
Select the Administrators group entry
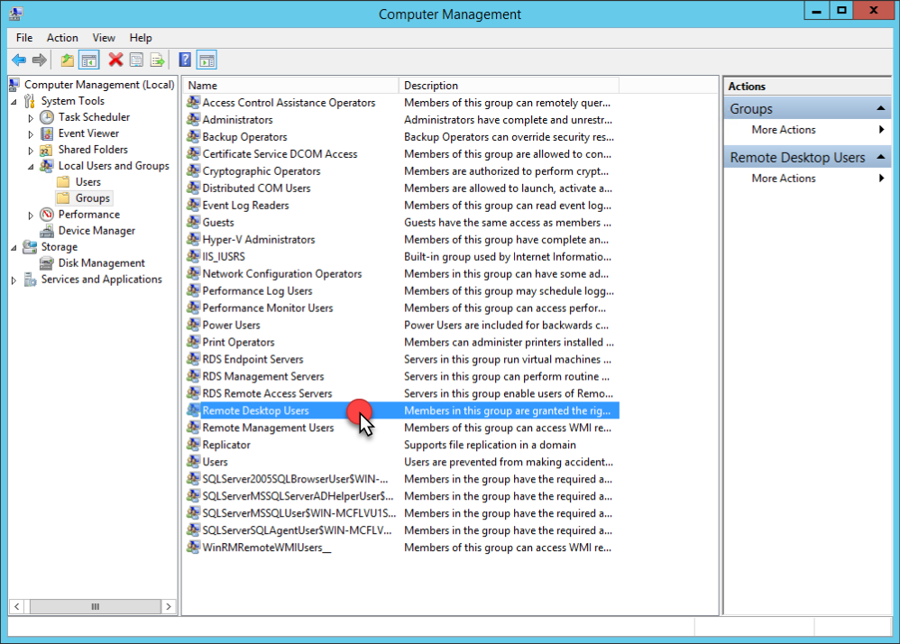(237, 120)
